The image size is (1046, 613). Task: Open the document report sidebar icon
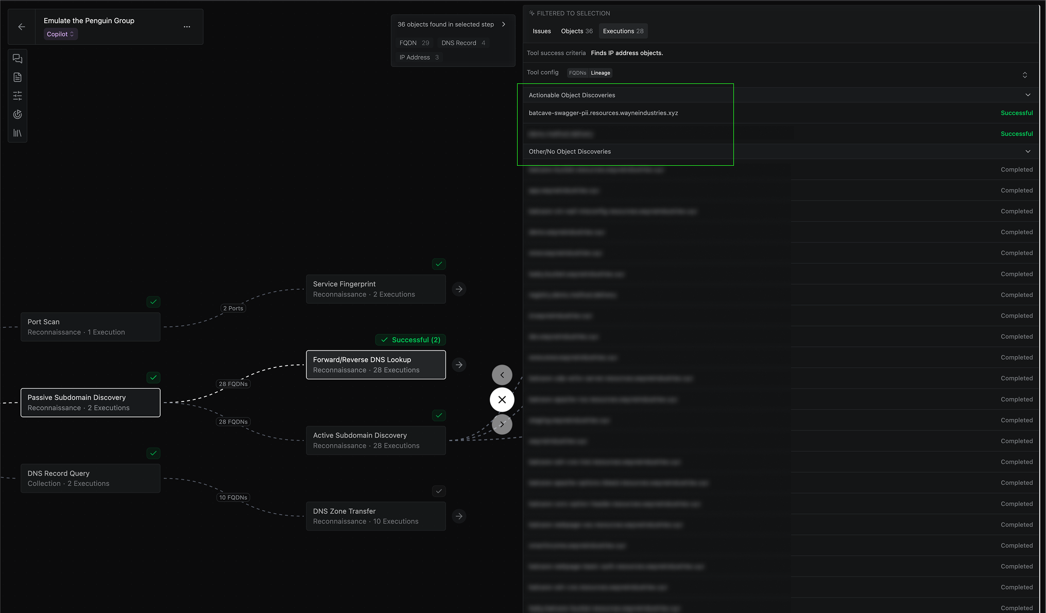18,77
